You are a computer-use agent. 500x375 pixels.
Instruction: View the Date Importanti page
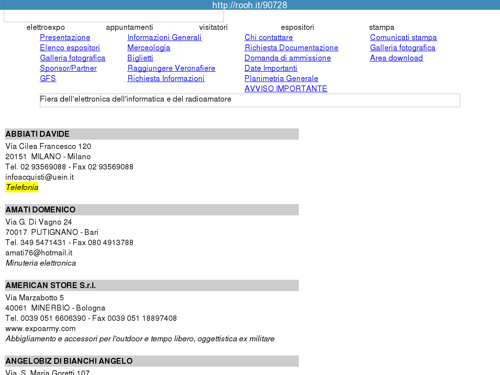click(271, 68)
